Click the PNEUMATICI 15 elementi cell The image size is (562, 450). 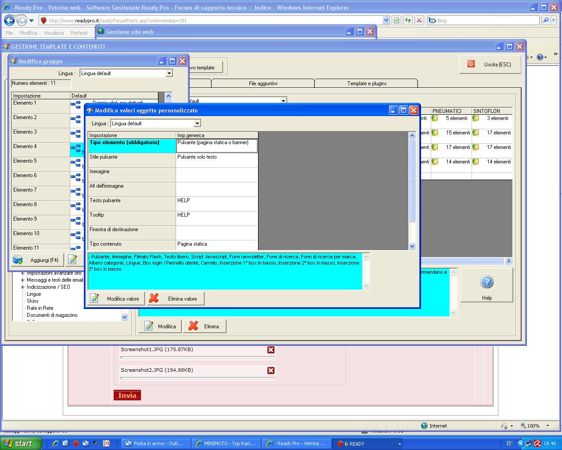pos(451,136)
